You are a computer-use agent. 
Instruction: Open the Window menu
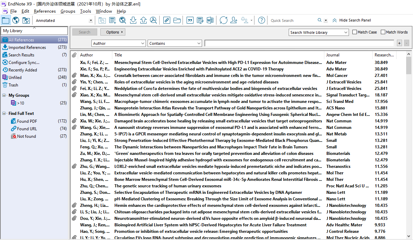pyautogui.click(x=104, y=11)
